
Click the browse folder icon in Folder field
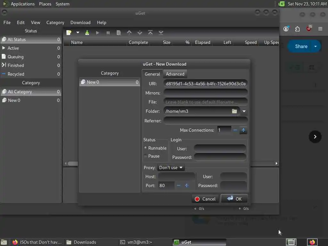click(234, 111)
